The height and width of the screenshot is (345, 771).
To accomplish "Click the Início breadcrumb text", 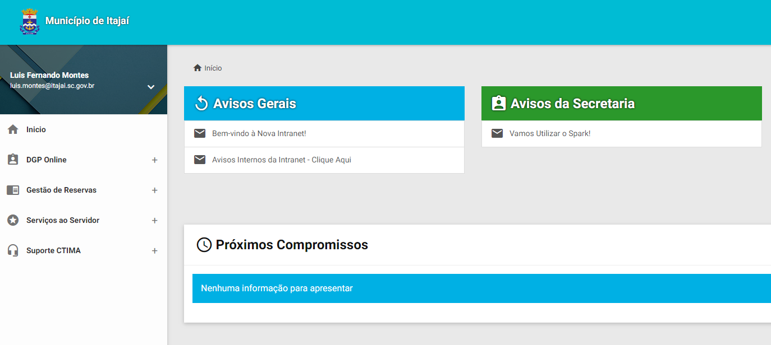I will point(213,68).
